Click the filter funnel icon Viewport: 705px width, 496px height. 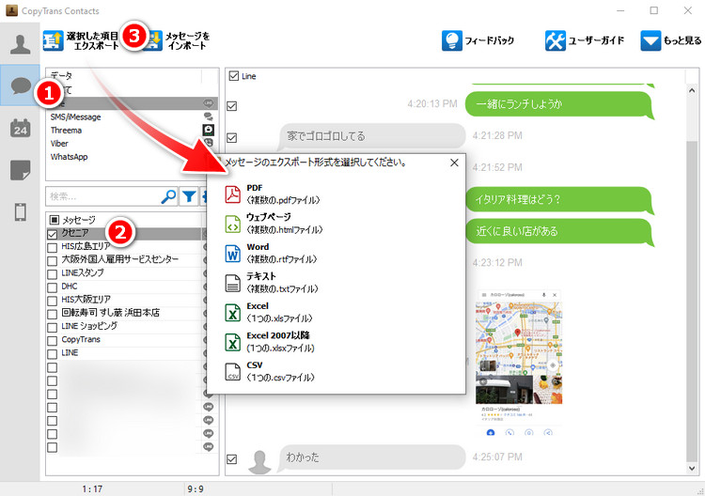[189, 196]
